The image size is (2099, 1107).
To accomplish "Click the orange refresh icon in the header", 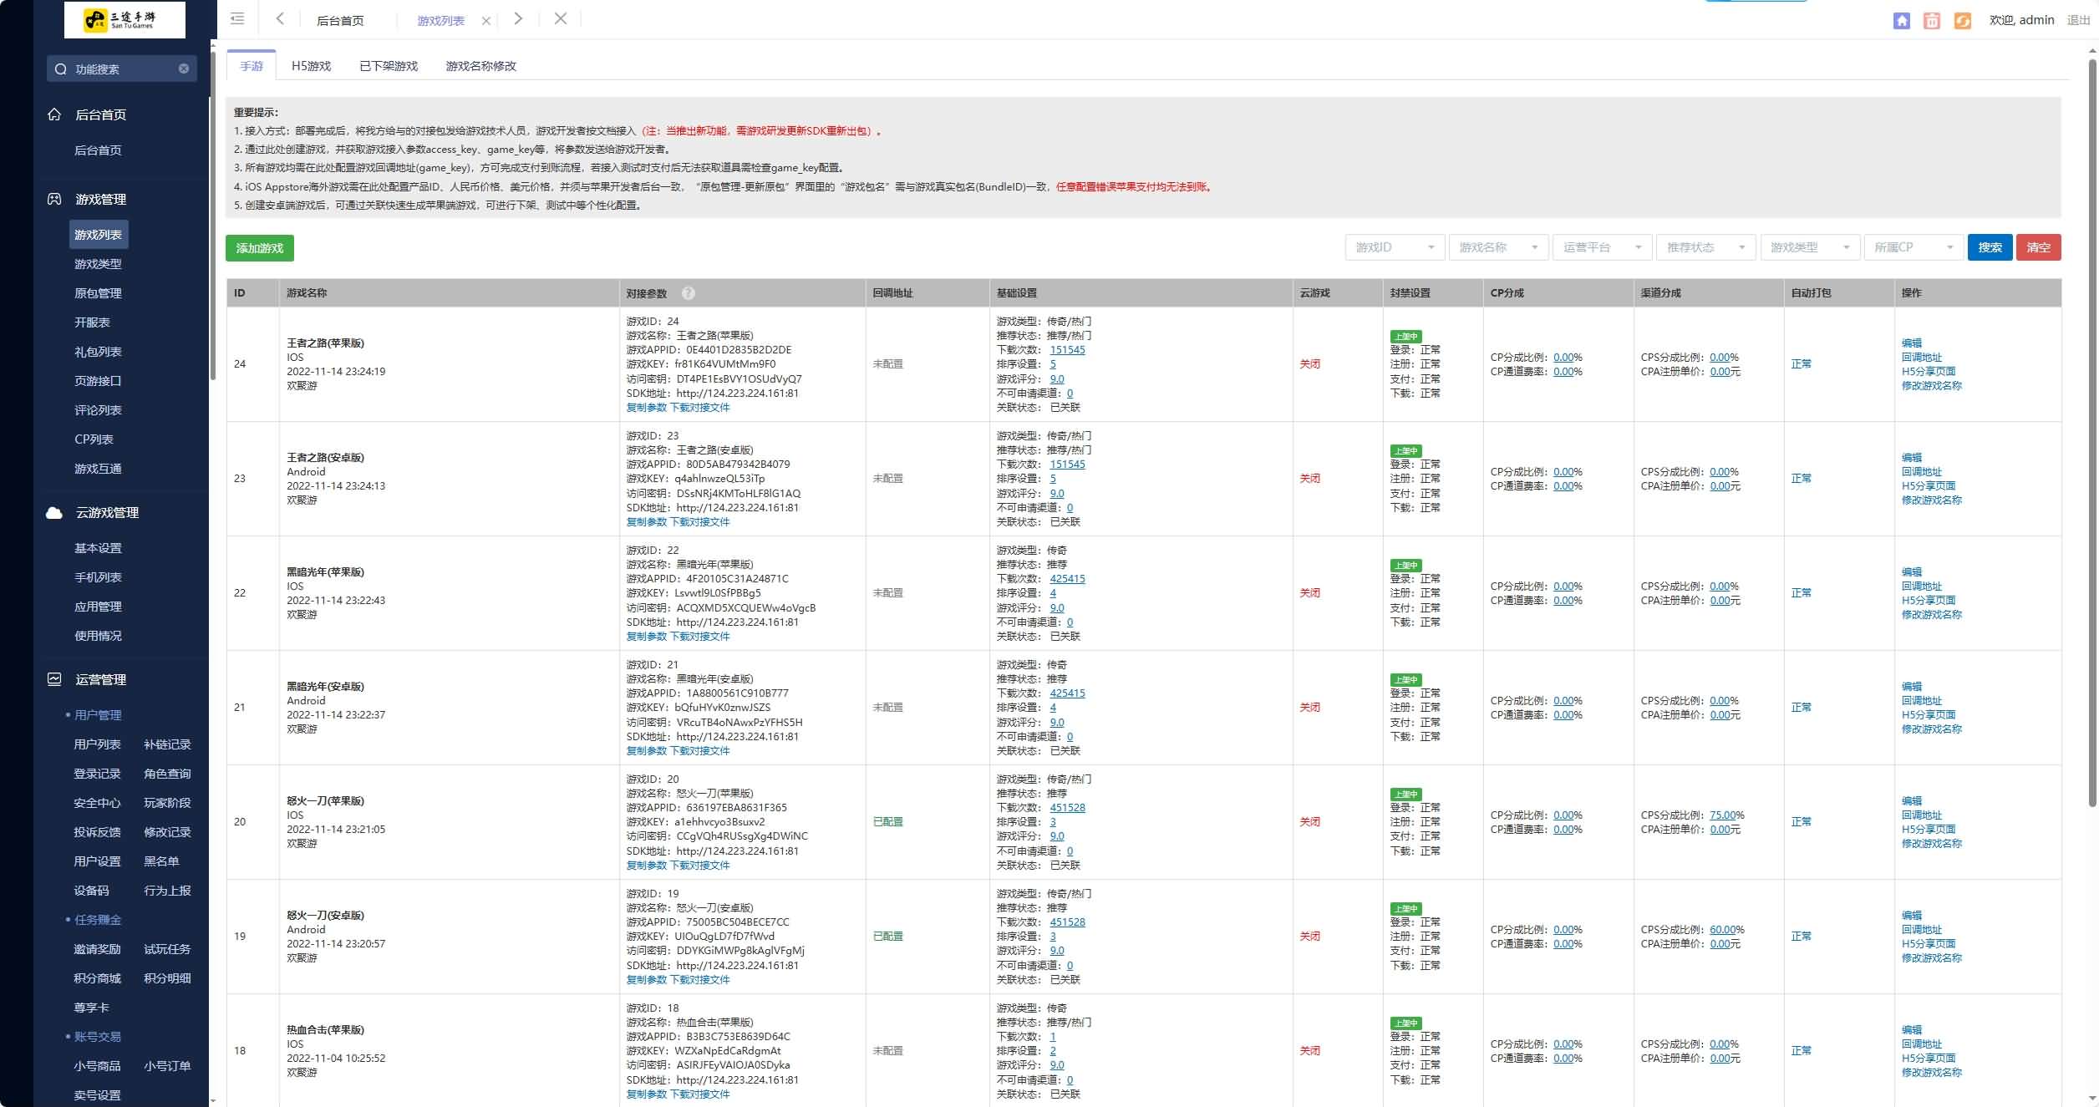I will [x=1962, y=21].
